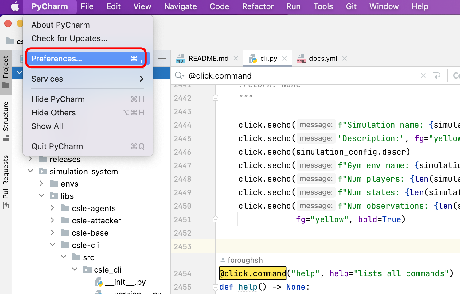460x294 pixels.
Task: Click the @click.command search input field
Action: coord(301,75)
